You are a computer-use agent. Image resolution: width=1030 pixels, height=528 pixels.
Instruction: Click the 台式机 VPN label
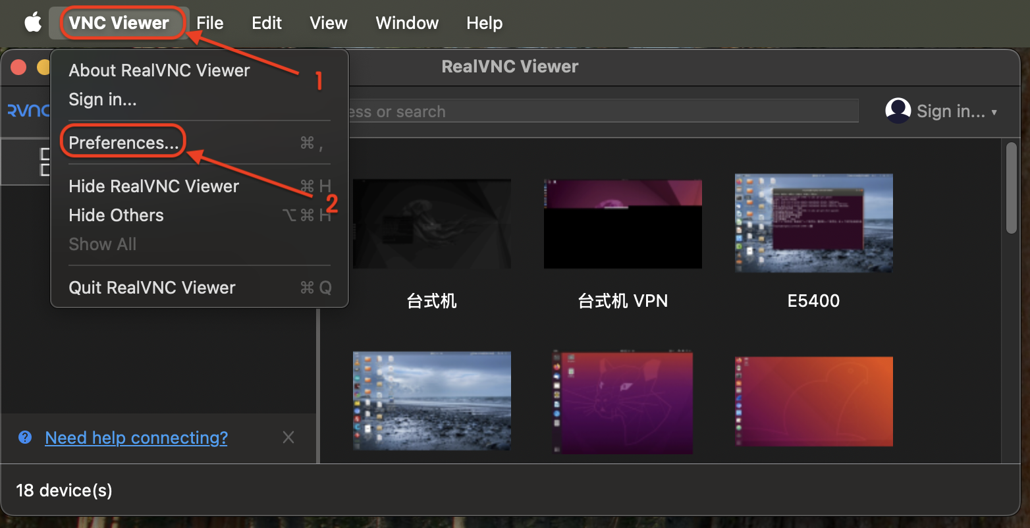(623, 301)
